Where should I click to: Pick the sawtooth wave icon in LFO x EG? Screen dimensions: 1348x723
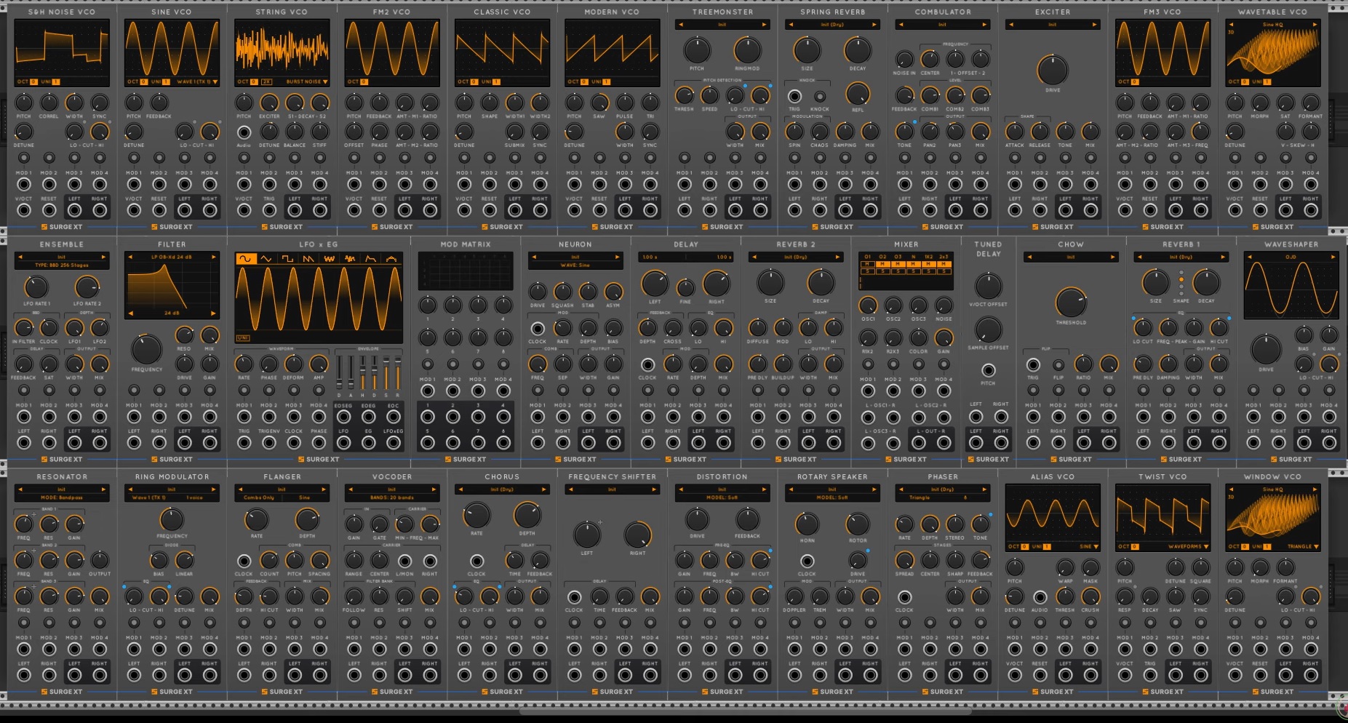[308, 259]
